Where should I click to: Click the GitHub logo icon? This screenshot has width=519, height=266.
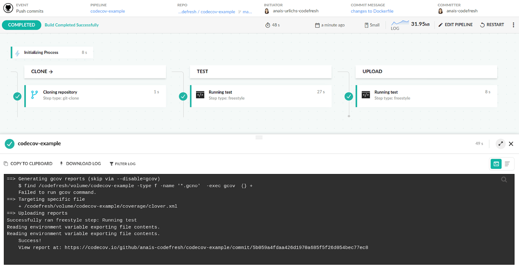(8, 8)
